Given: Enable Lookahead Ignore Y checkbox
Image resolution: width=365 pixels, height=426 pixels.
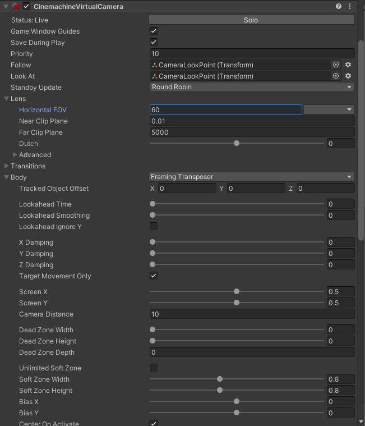Looking at the screenshot, I should [x=154, y=226].
